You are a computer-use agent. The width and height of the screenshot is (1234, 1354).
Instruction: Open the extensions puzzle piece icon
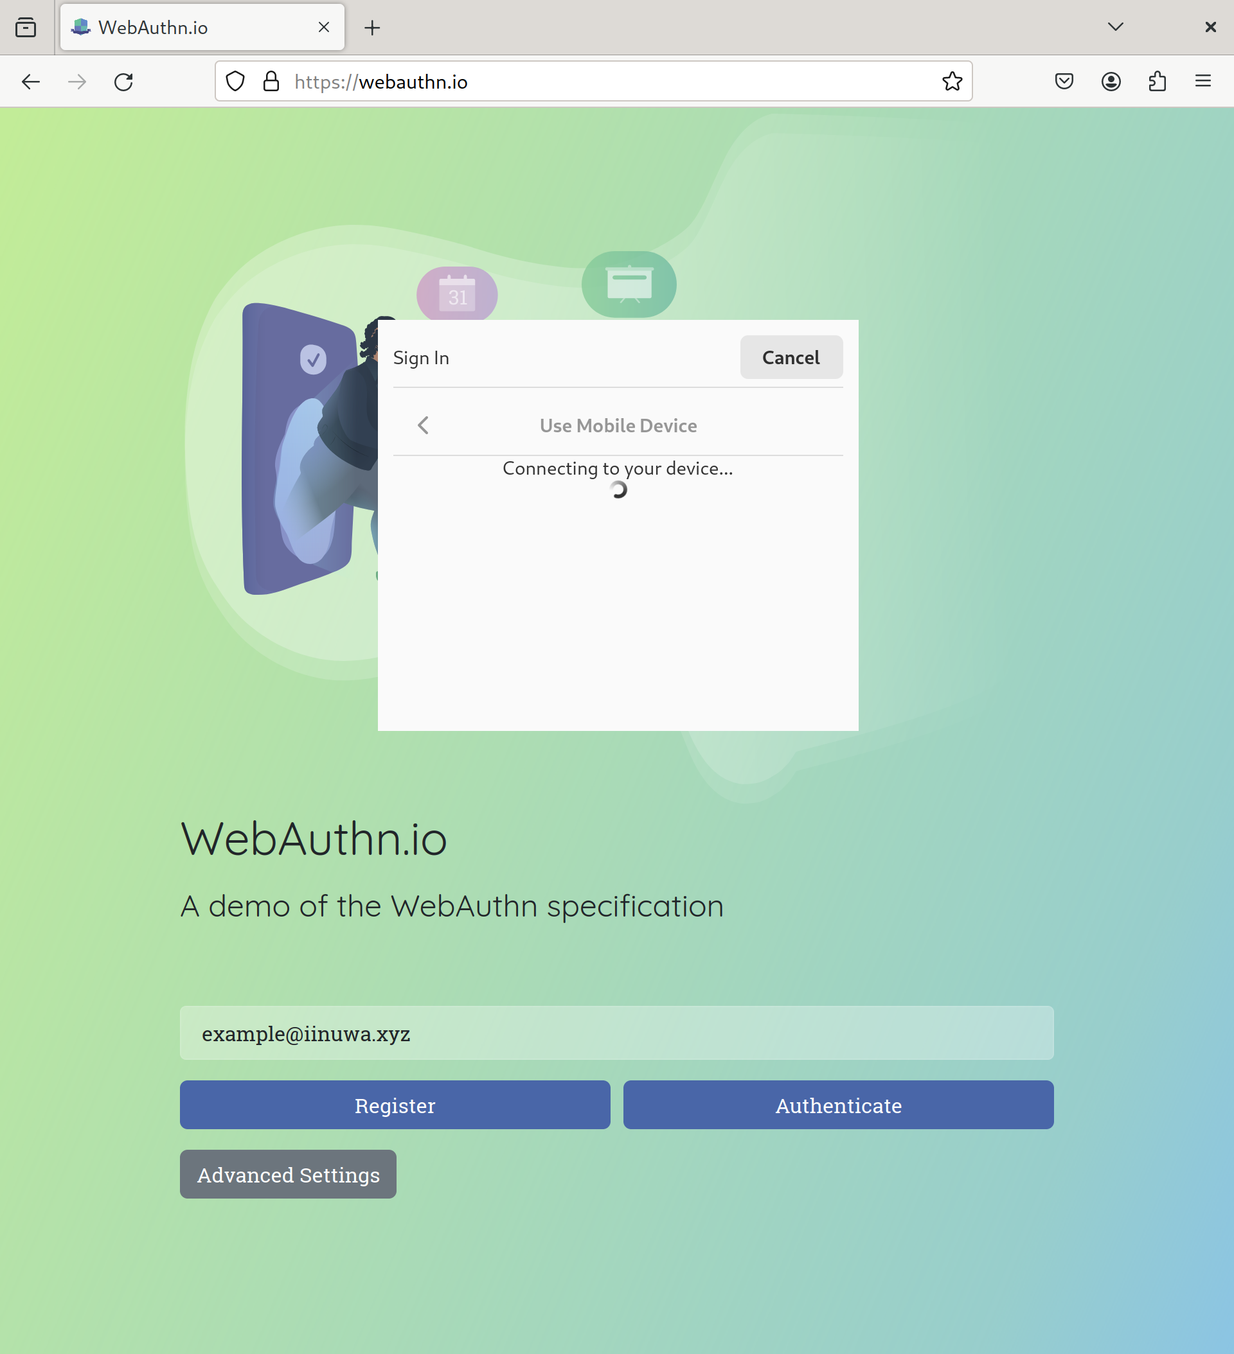tap(1158, 82)
